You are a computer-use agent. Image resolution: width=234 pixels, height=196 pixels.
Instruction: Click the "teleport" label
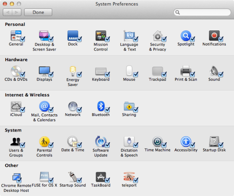[x=129, y=185]
